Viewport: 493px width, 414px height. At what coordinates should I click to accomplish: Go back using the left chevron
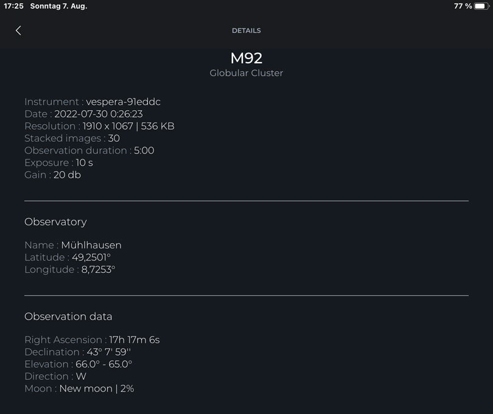pyautogui.click(x=18, y=30)
